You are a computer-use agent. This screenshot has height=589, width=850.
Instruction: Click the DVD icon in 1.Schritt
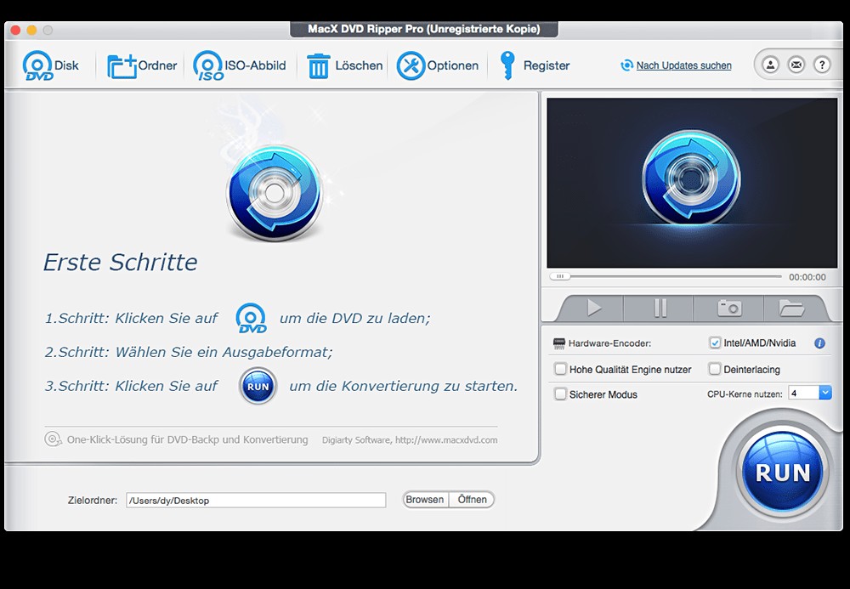point(251,318)
